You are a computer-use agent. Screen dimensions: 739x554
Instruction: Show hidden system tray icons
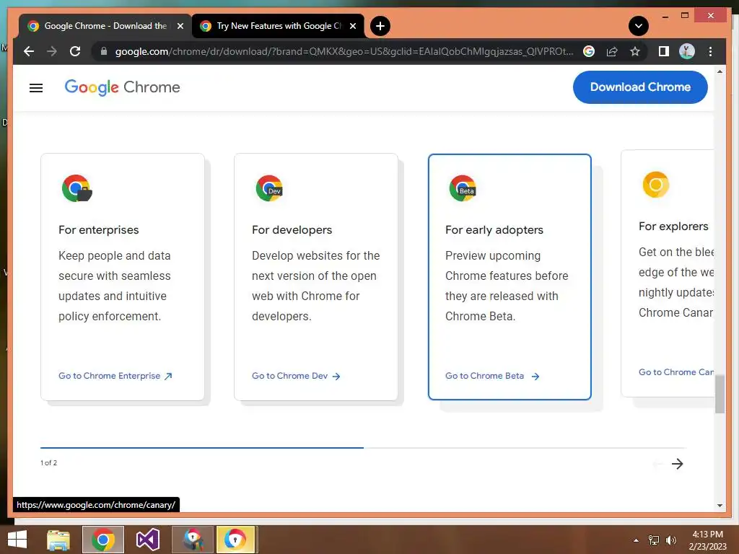coord(636,540)
